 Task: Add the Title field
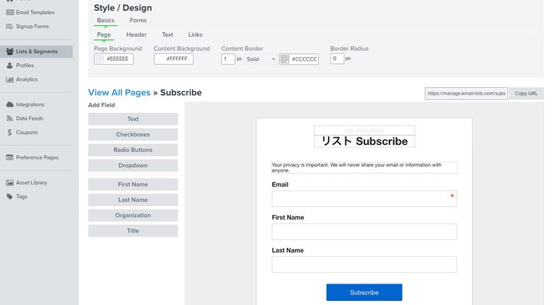click(133, 230)
